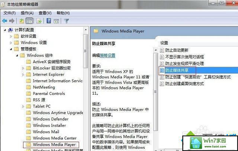Select the 防止媒体共享 policy
Viewport: 238px width, 151px height.
(x=177, y=70)
